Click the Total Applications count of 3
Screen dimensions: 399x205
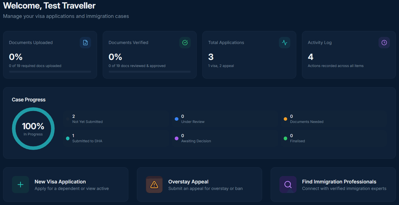(x=211, y=57)
